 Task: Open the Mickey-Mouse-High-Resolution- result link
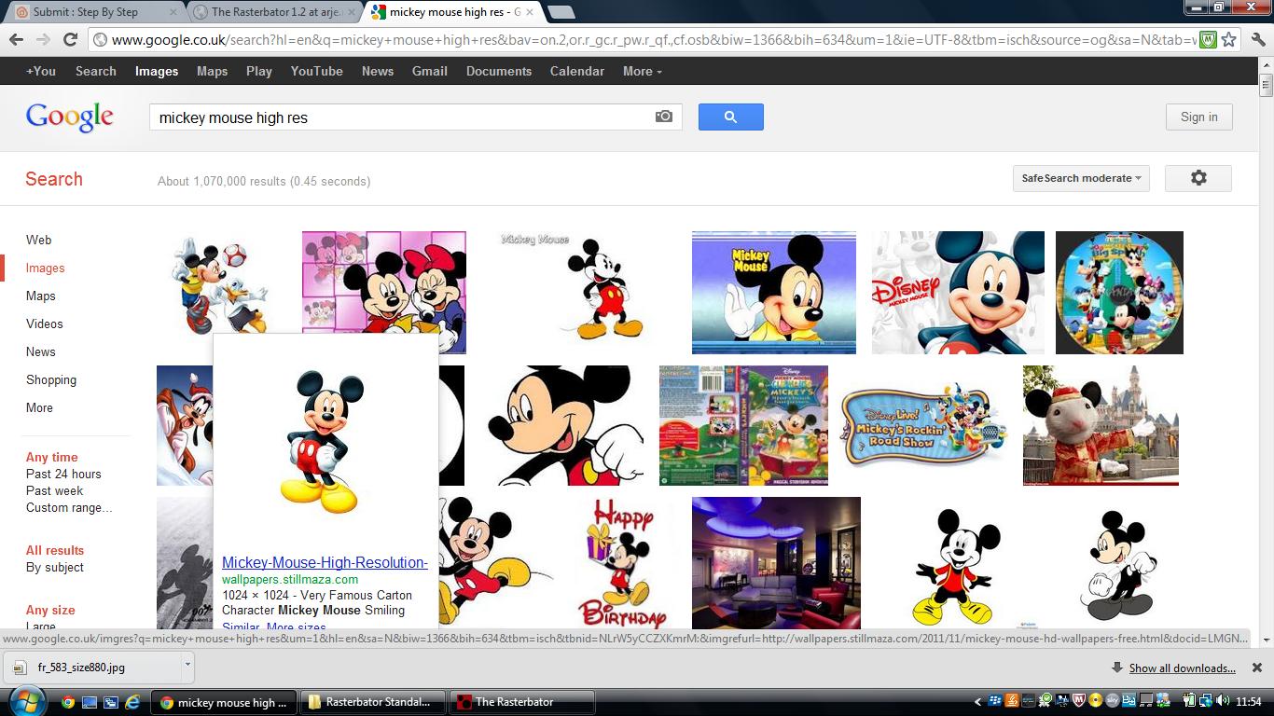[x=325, y=562]
